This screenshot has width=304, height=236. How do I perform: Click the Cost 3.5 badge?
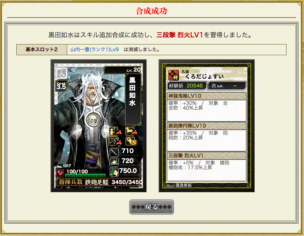pyautogui.click(x=61, y=86)
